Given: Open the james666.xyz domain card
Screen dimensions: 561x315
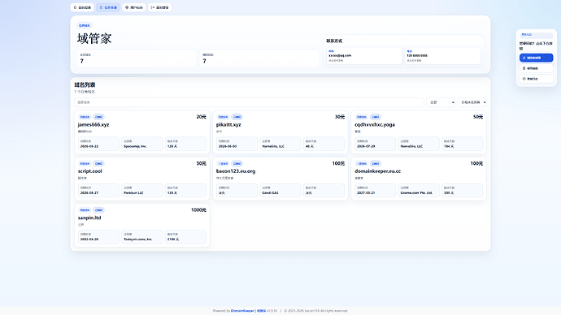Looking at the screenshot, I should tap(142, 132).
